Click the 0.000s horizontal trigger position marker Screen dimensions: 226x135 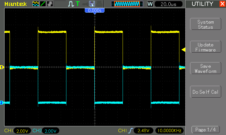tap(95, 11)
